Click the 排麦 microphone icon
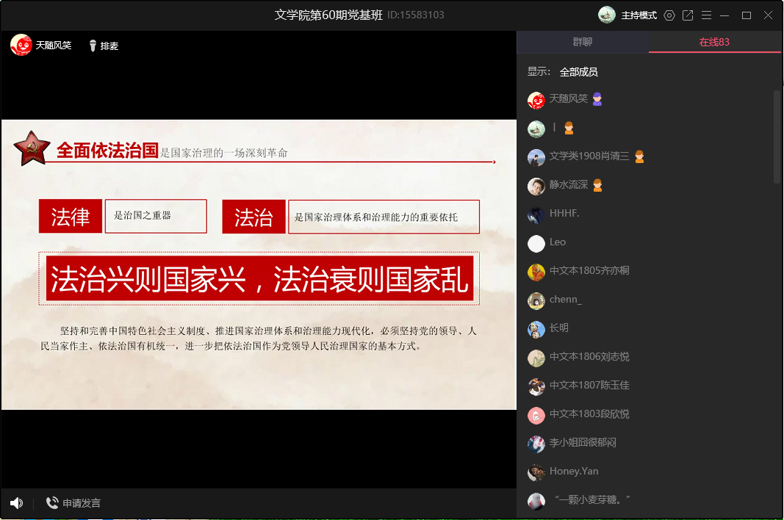784x520 pixels. (x=93, y=46)
